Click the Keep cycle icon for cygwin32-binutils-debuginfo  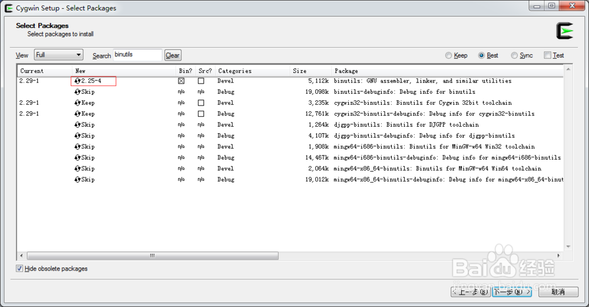coord(77,114)
